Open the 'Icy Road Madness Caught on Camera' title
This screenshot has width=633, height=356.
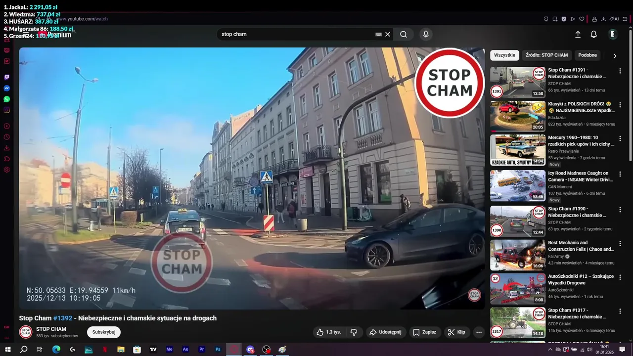pyautogui.click(x=581, y=177)
